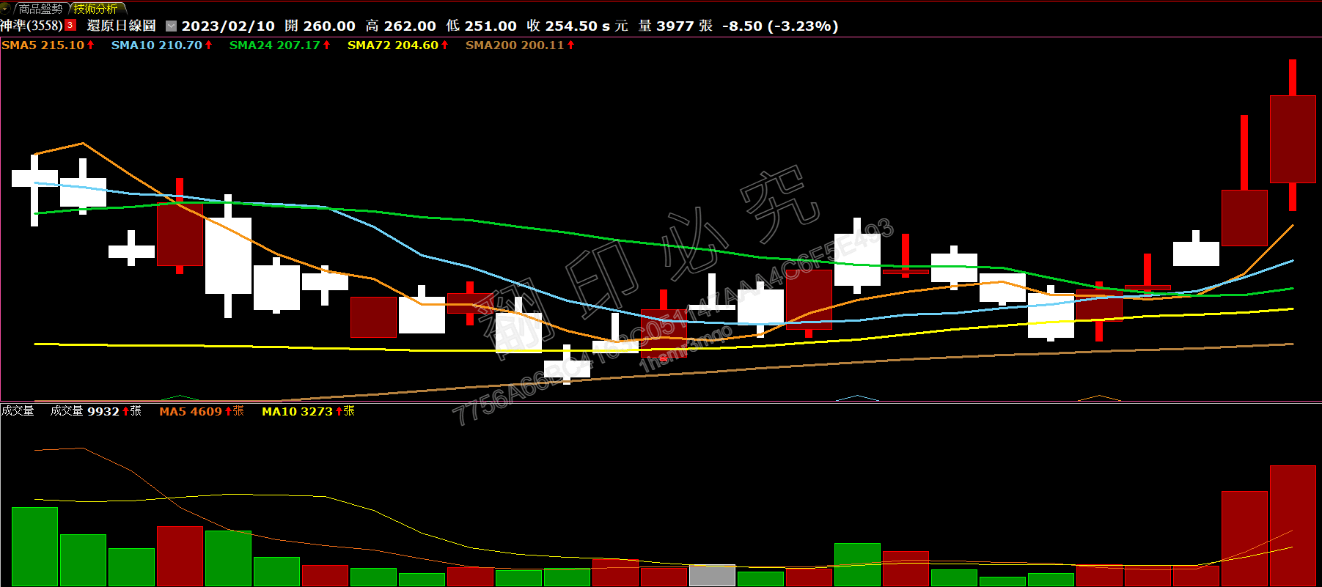The image size is (1322, 587).
Task: Select the tallest red volume bar
Action: click(x=1293, y=525)
